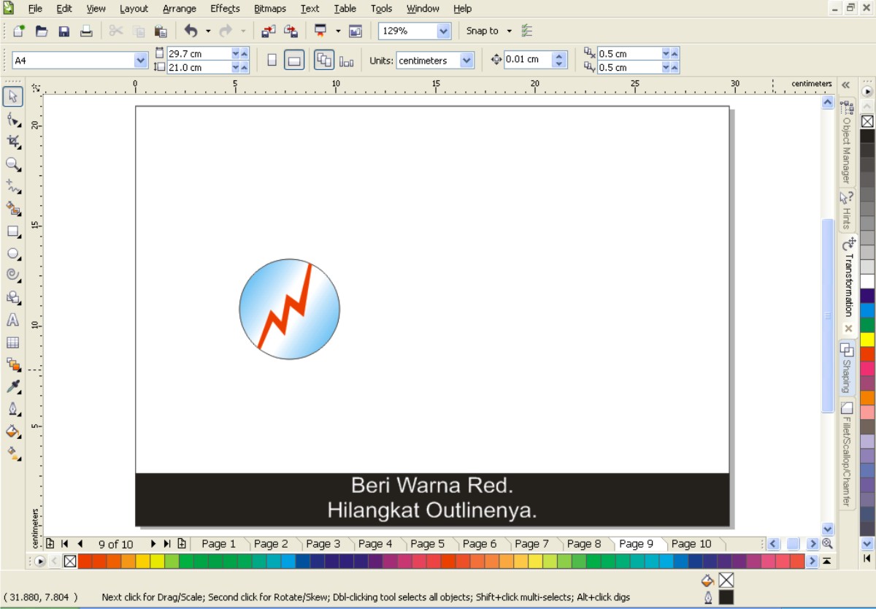The image size is (876, 609).
Task: Select the Table tool
Action: point(13,342)
